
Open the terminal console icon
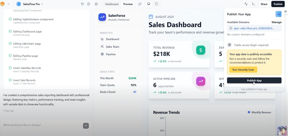253,4
